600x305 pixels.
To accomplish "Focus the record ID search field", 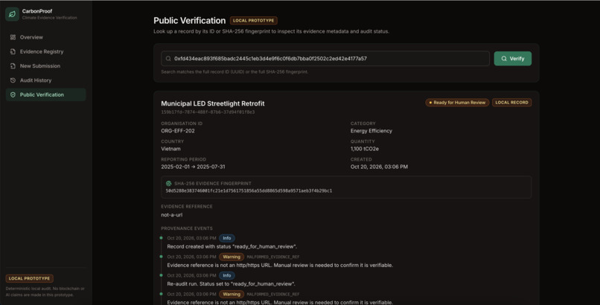I will click(x=325, y=59).
